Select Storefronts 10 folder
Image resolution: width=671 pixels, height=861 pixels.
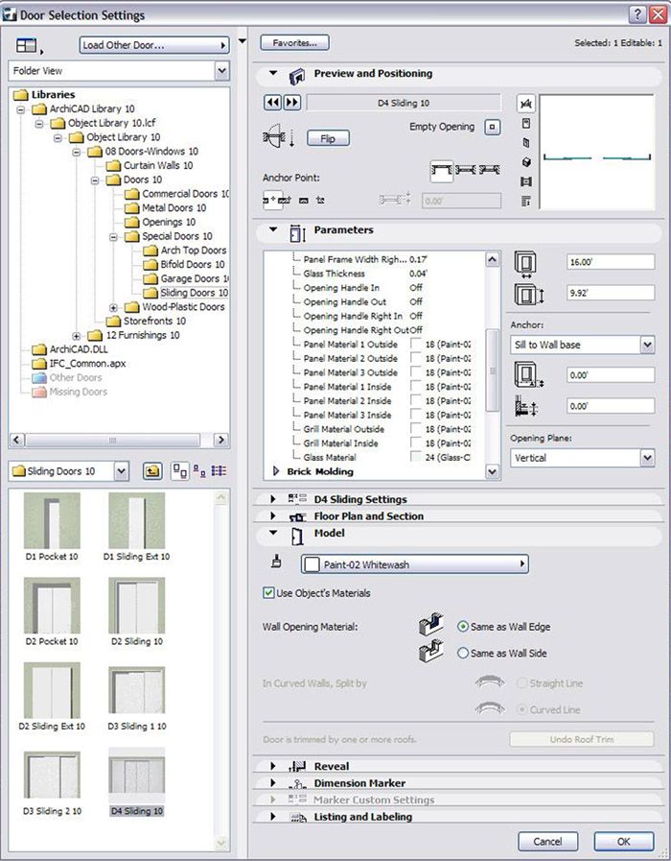point(146,321)
